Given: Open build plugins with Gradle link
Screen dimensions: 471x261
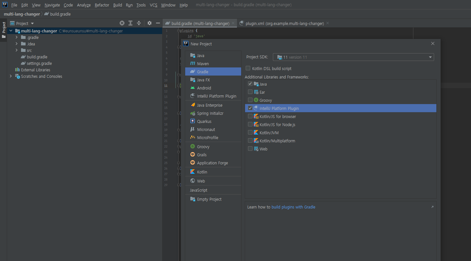Looking at the screenshot, I should [293, 207].
